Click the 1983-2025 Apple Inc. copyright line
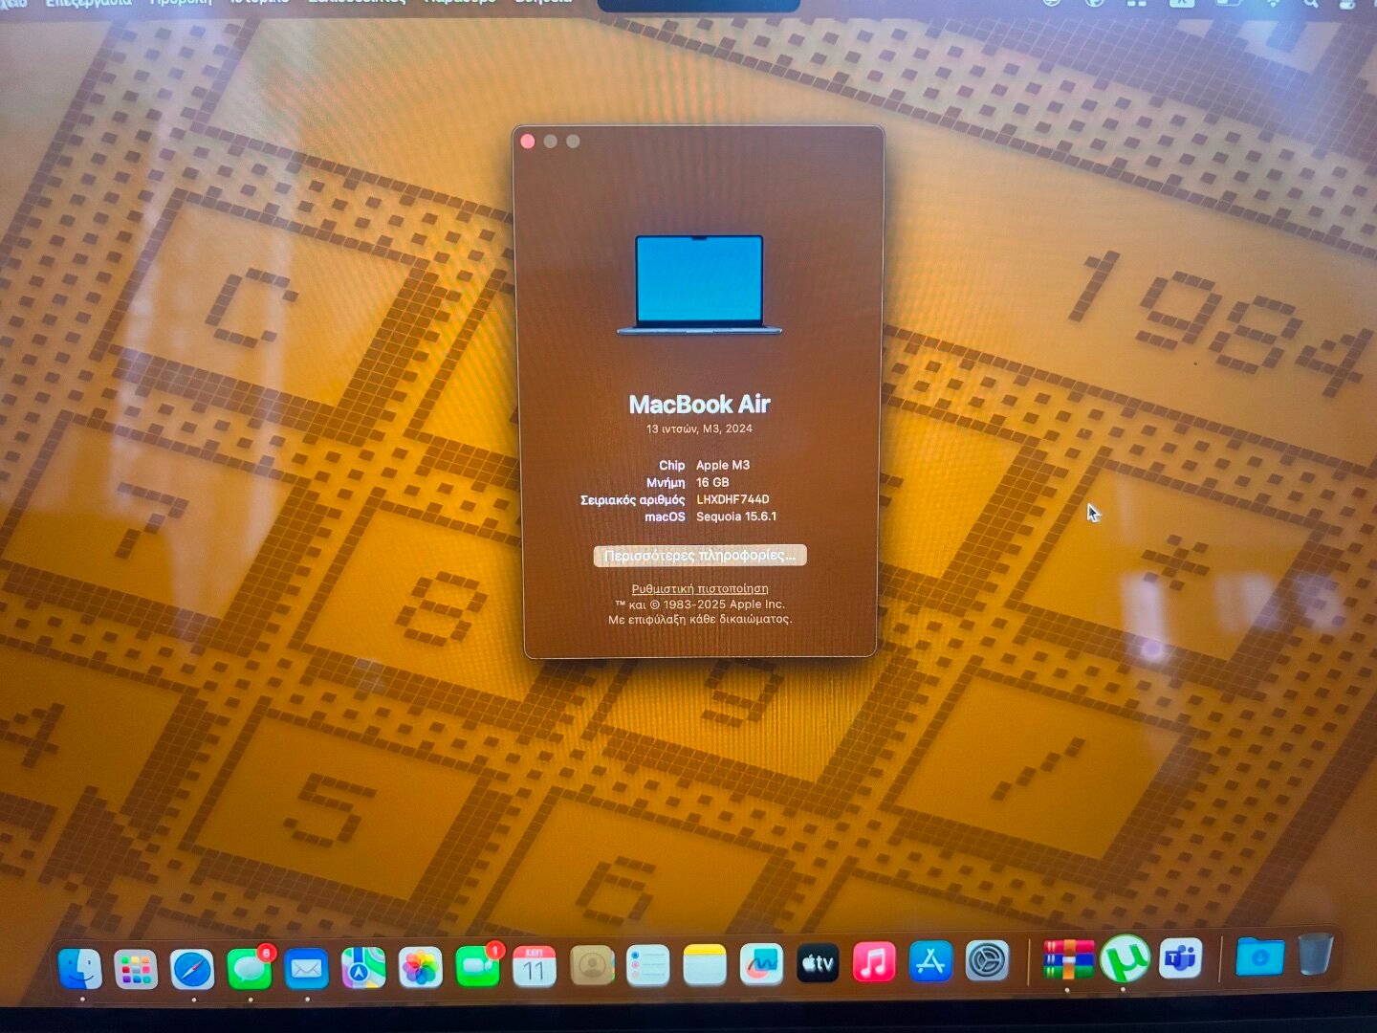This screenshot has height=1033, width=1377. pyautogui.click(x=700, y=604)
